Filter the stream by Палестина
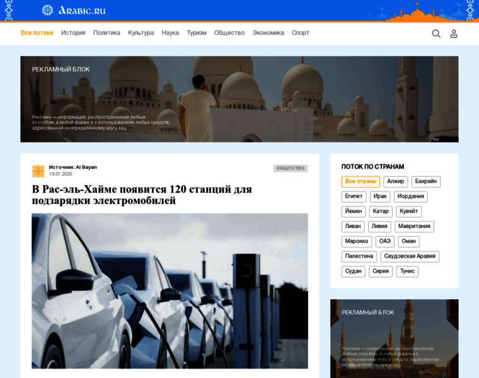The width and height of the screenshot is (479, 378). click(359, 256)
